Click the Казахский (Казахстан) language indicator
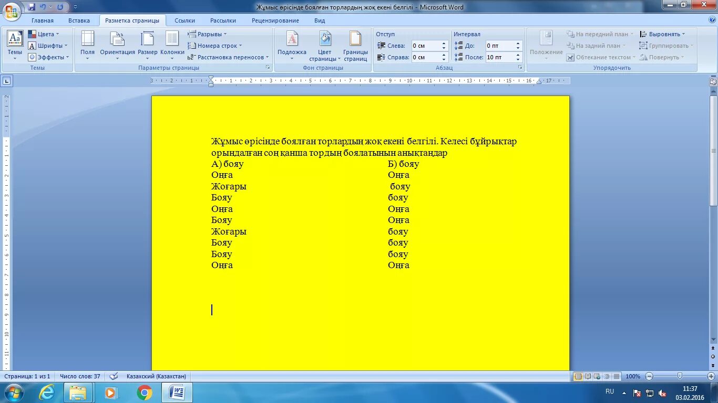The width and height of the screenshot is (718, 403). click(156, 376)
